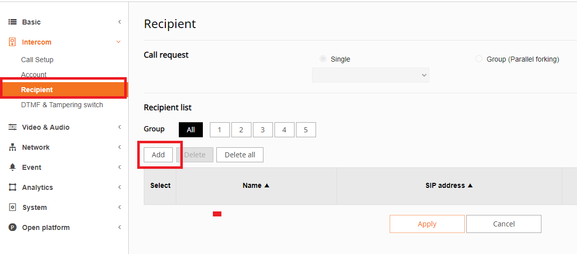Sort the list by SIP address column
The width and height of the screenshot is (577, 254).
(x=449, y=185)
